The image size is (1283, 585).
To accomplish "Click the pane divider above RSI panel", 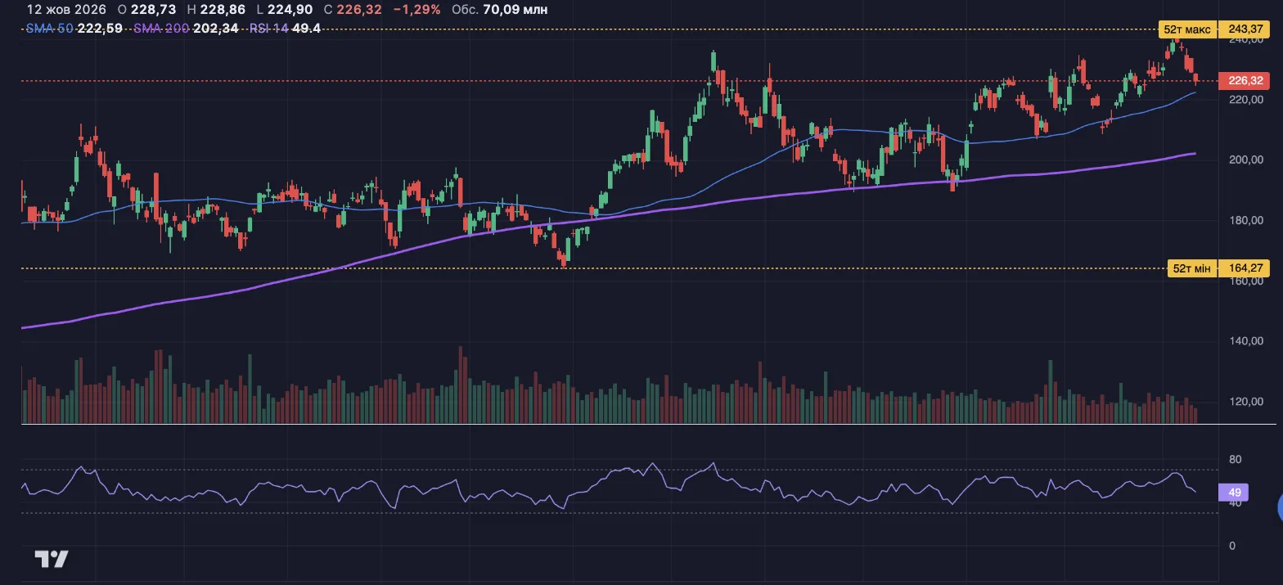I will (x=649, y=425).
